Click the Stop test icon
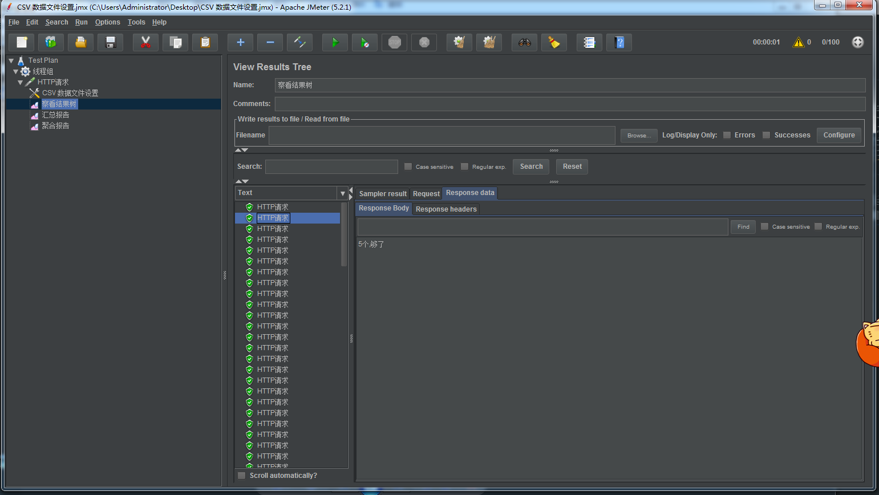 coord(394,42)
